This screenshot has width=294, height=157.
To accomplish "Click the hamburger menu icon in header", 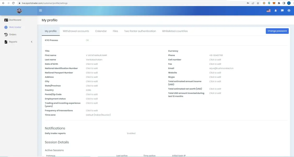I will pyautogui.click(x=40, y=10).
